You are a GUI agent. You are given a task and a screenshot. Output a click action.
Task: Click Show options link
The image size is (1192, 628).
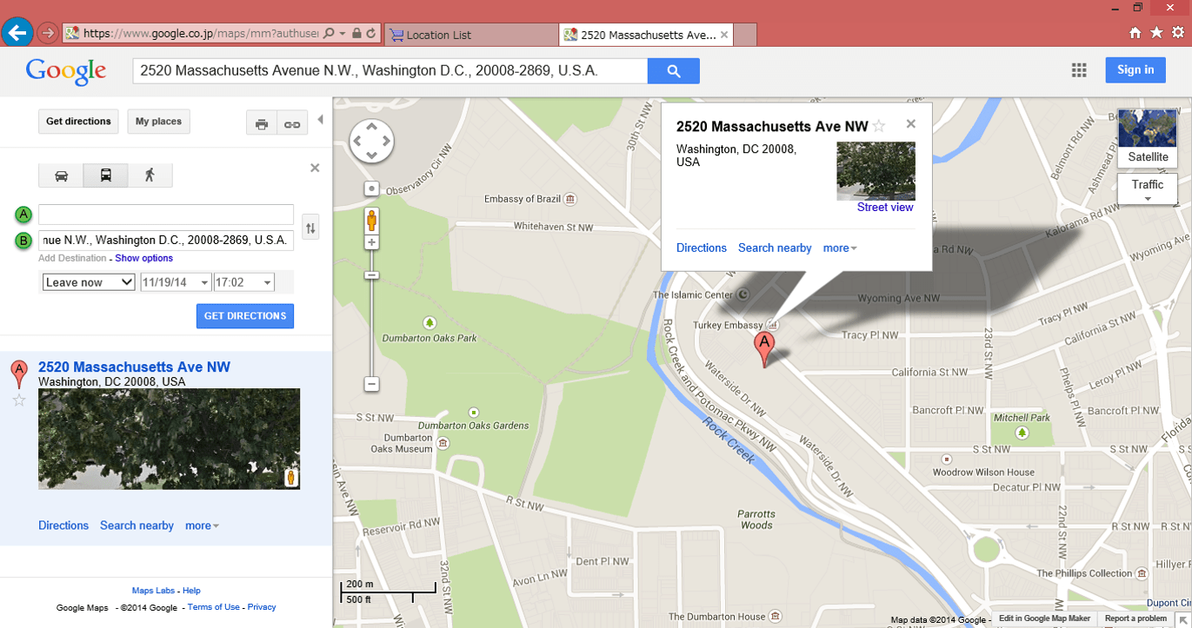[x=143, y=258]
